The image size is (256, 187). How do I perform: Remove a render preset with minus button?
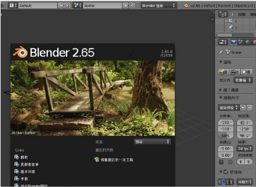[249, 108]
